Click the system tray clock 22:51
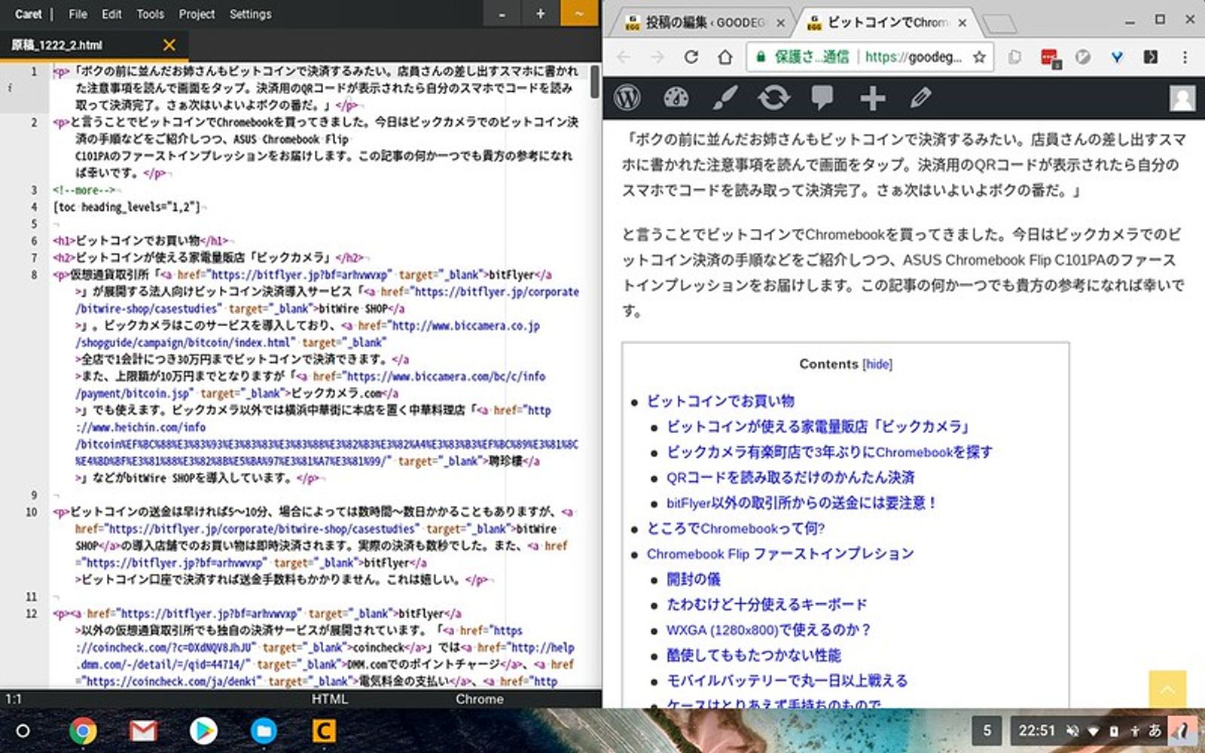Screen dimensions: 1205x753 [x=1037, y=730]
